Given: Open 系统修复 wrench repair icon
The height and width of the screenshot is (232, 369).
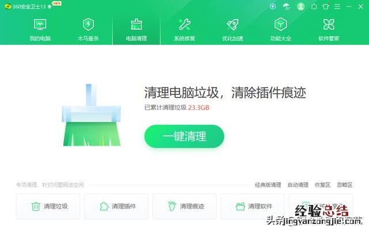Looking at the screenshot, I should [x=184, y=29].
